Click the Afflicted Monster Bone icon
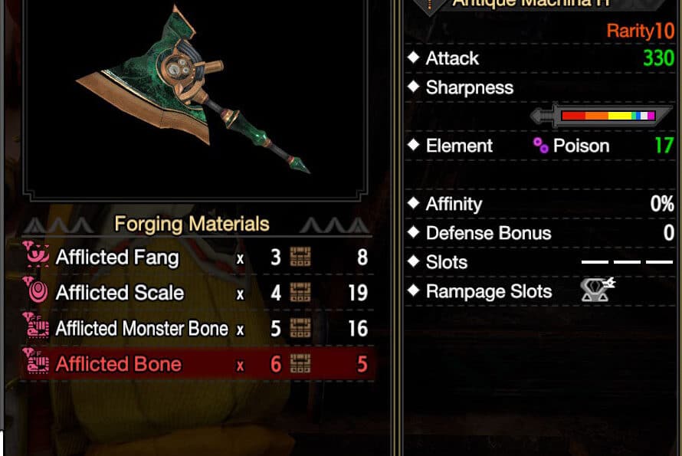 [37, 326]
